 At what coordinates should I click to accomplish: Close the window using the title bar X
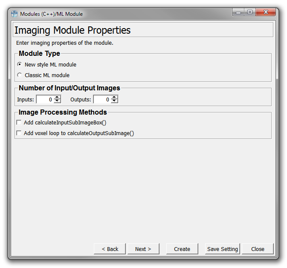tap(265, 13)
